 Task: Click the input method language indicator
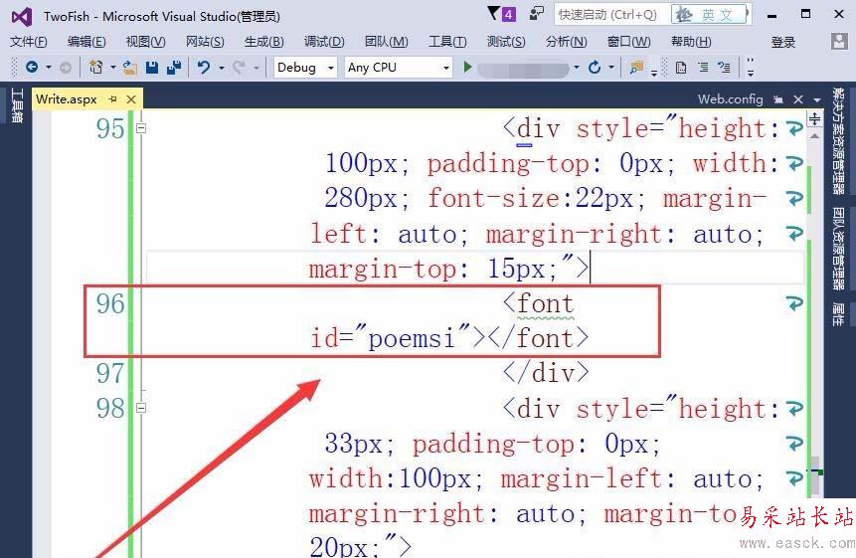click(x=710, y=15)
